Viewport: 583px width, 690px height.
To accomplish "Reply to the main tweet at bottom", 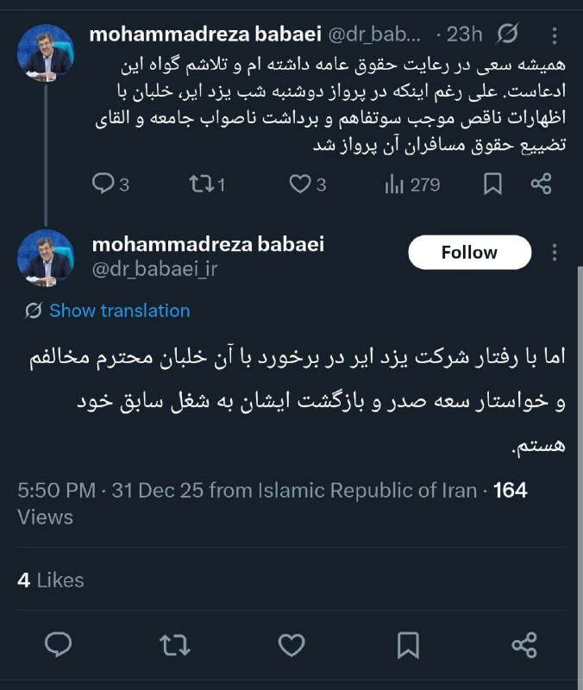I will point(58,644).
